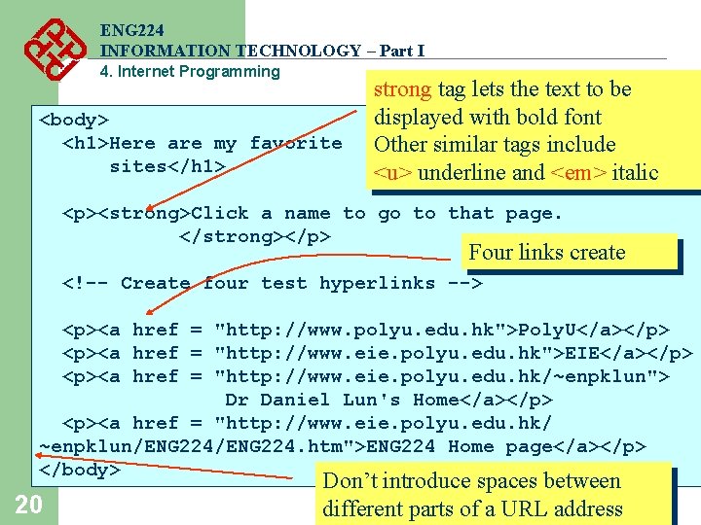Click the INFORMATION TECHNOLOGY – Part I title

[x=263, y=51]
